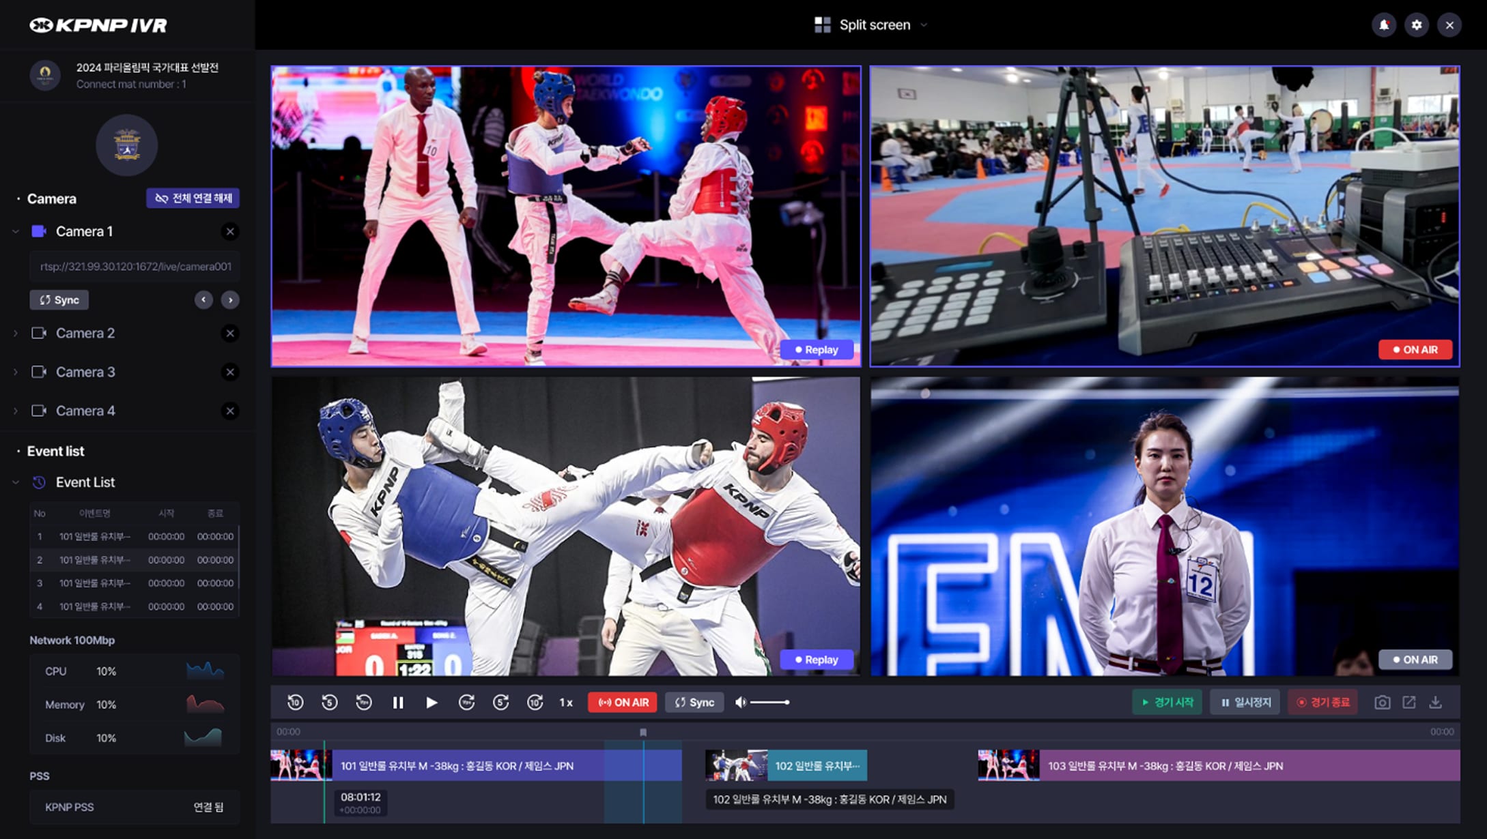Step forward one frame
This screenshot has height=839, width=1487.
(466, 702)
